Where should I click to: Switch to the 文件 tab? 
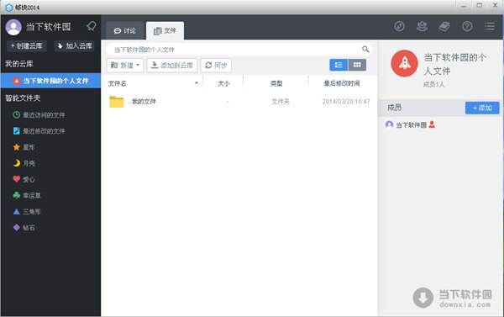165,31
